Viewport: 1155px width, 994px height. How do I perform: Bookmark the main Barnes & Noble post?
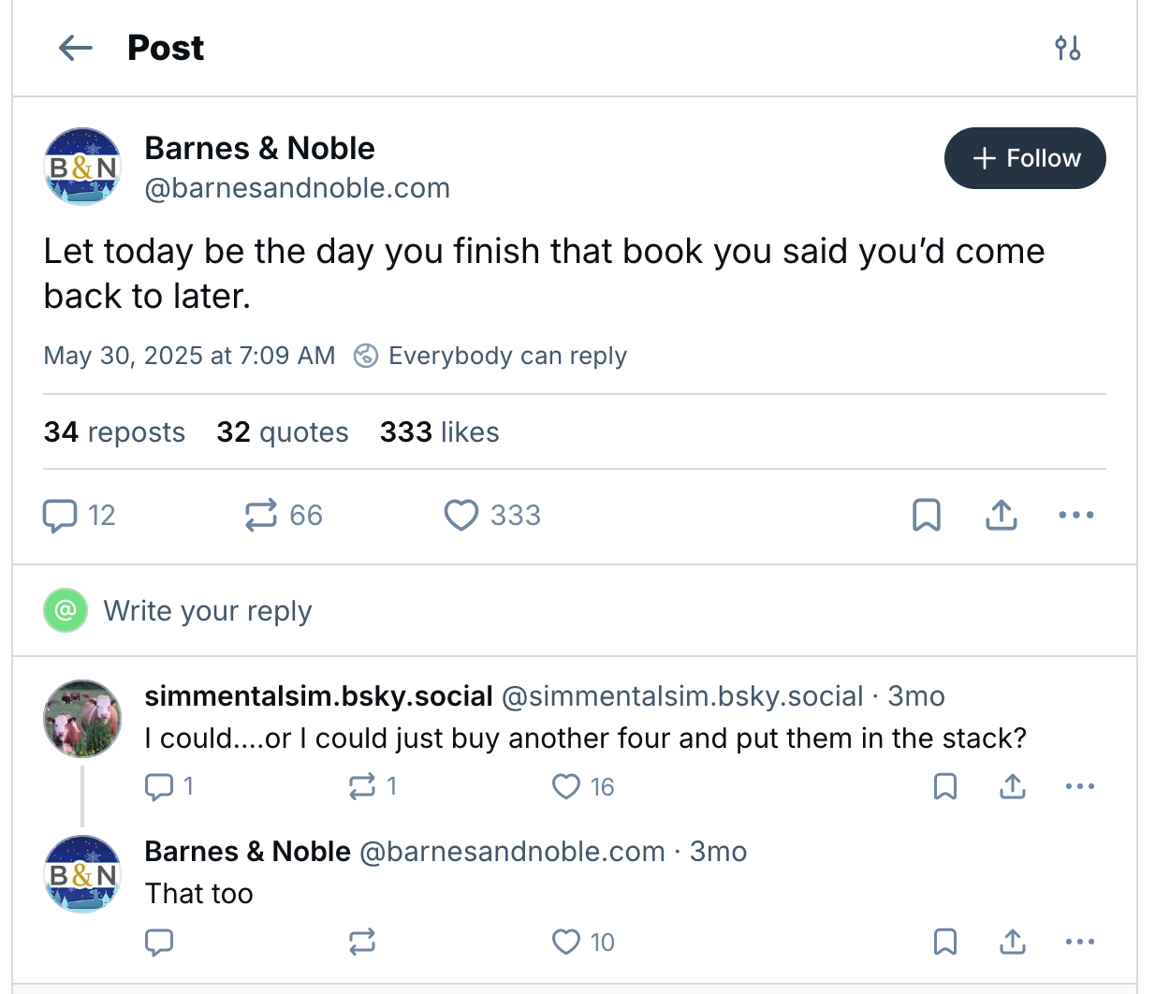[926, 516]
